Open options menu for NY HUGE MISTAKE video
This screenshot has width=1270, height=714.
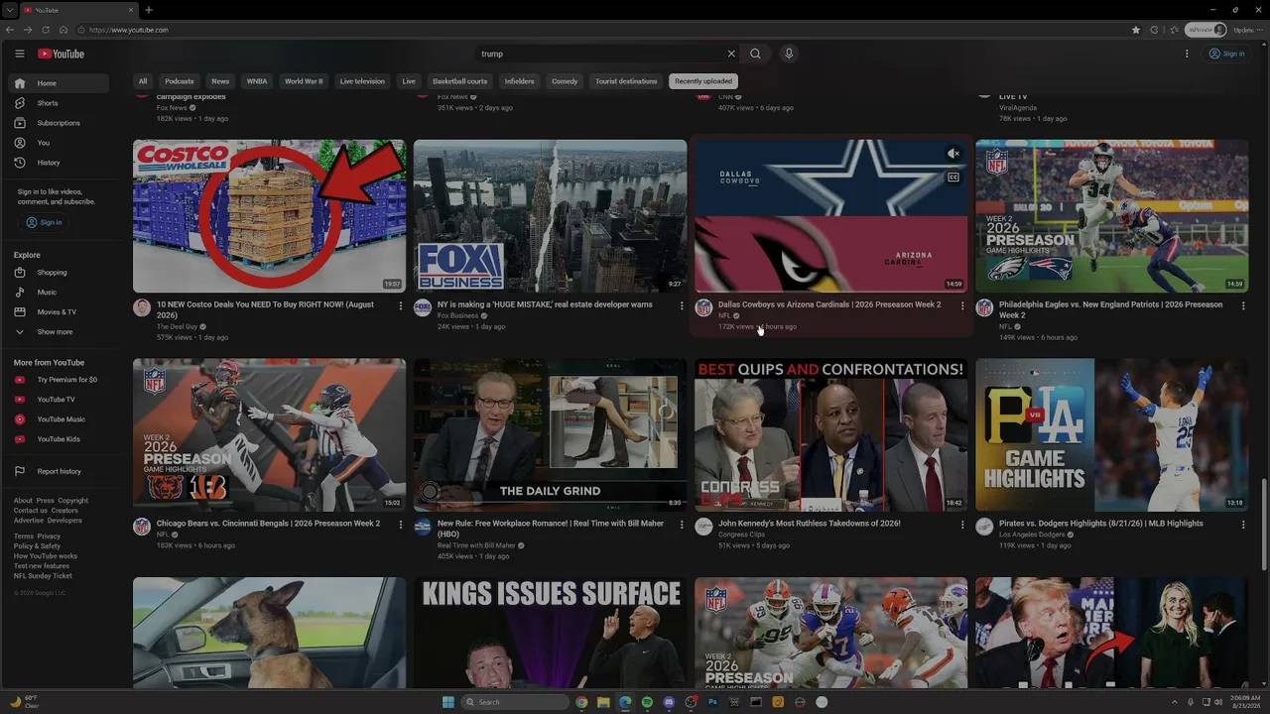click(x=682, y=306)
